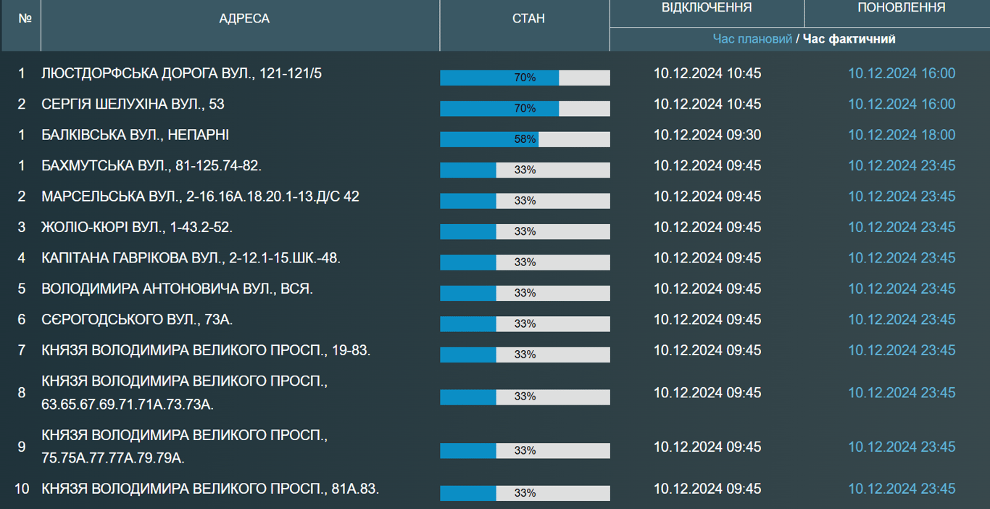The height and width of the screenshot is (509, 990).
Task: Click the Жоліо-Кюрі вул. address
Action: (137, 228)
